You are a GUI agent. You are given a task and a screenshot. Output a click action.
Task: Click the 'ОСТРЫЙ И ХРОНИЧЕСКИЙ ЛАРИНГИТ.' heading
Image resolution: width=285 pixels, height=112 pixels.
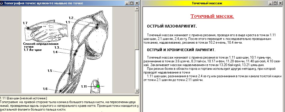click(181, 50)
